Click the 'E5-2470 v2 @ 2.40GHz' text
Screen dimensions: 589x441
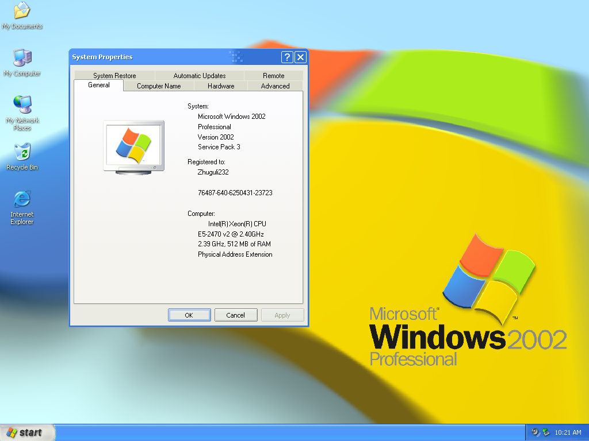[231, 234]
